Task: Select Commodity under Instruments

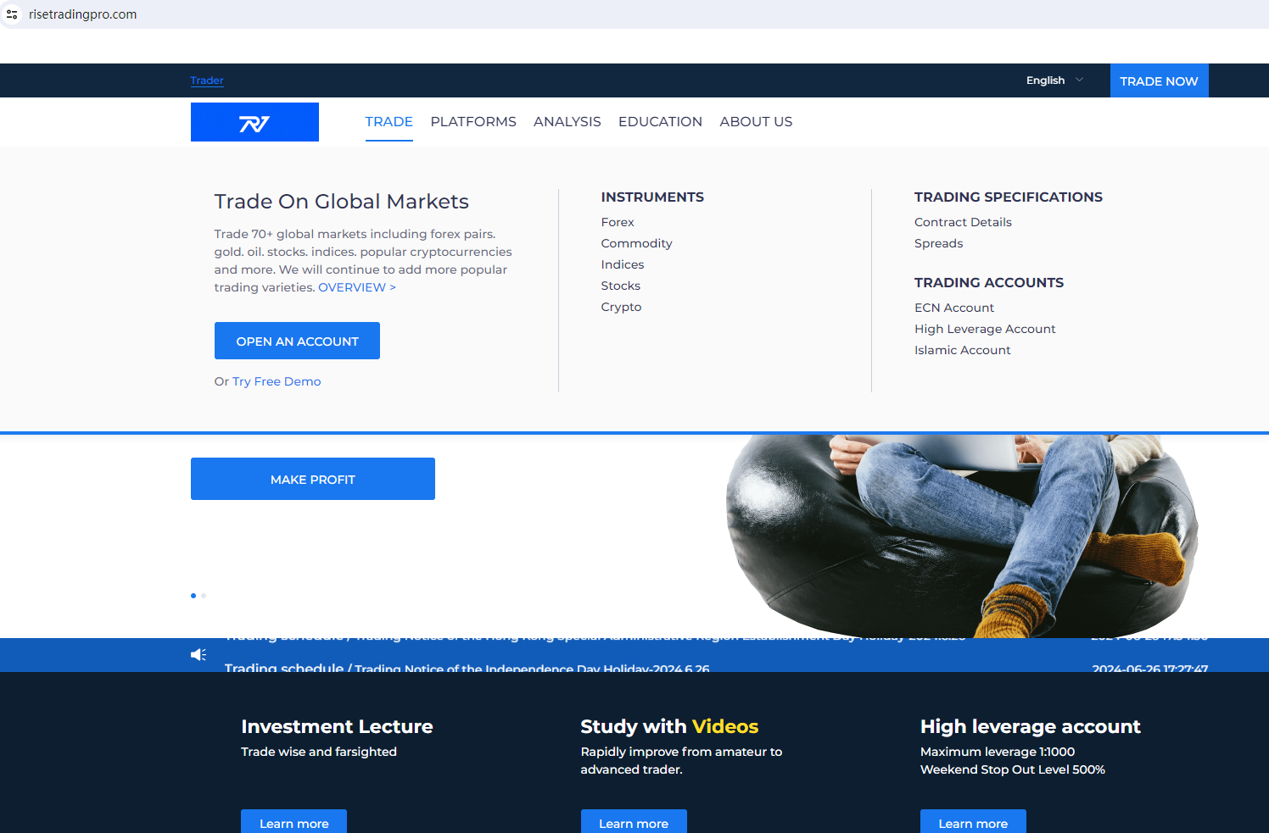Action: [x=636, y=243]
